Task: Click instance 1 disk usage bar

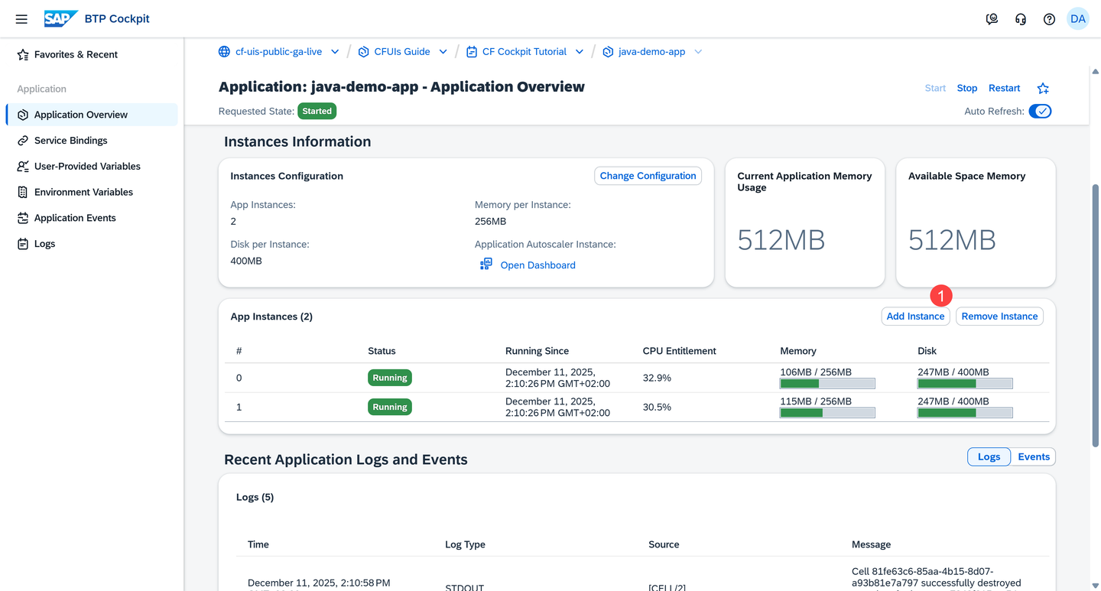Action: (965, 413)
